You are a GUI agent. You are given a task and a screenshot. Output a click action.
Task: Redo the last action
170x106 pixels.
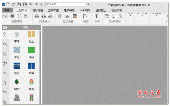click(x=36, y=4)
